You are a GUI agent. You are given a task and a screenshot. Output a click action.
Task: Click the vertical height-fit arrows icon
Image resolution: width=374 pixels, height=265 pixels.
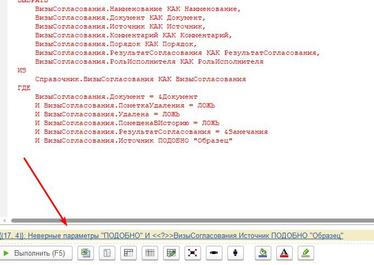(x=236, y=253)
